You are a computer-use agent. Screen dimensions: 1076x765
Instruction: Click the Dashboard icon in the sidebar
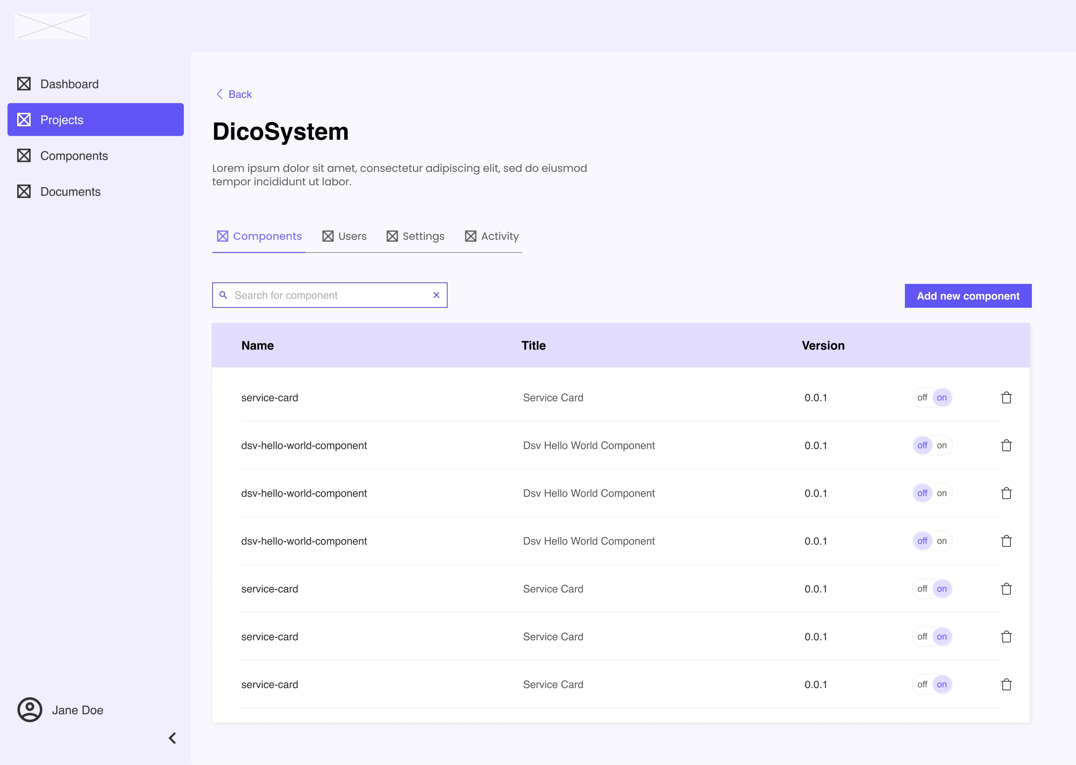[24, 84]
